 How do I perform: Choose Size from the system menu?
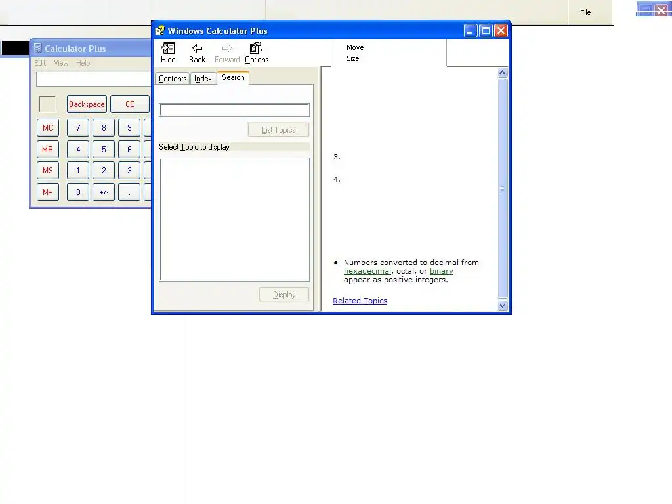352,58
